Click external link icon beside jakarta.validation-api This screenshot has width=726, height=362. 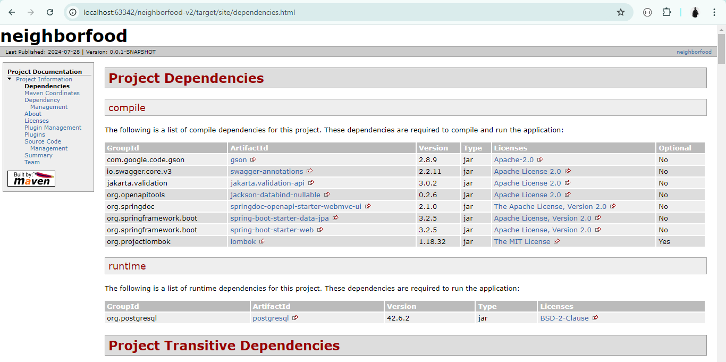[311, 183]
